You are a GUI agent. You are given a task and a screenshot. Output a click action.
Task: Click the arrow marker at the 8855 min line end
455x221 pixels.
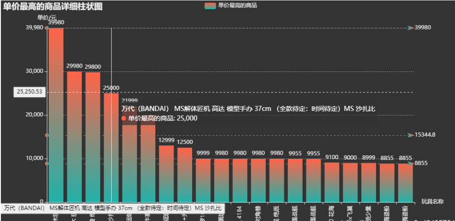pos(410,163)
